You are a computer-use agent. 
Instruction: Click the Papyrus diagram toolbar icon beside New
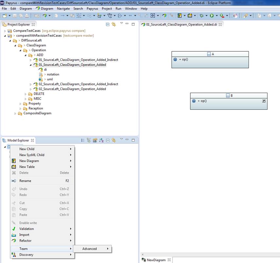coord(45,16)
